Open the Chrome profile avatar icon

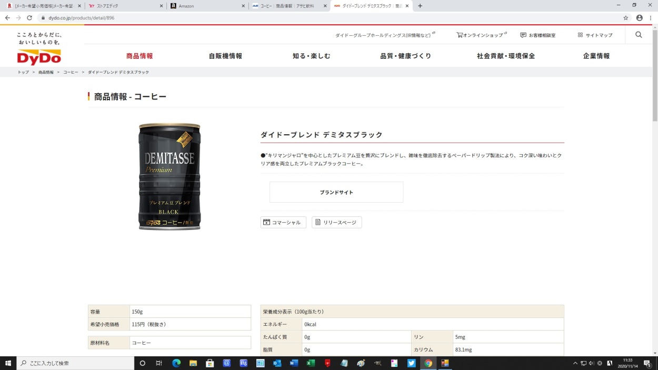click(x=639, y=17)
